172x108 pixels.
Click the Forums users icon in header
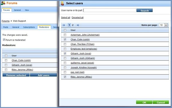coord(3,3)
